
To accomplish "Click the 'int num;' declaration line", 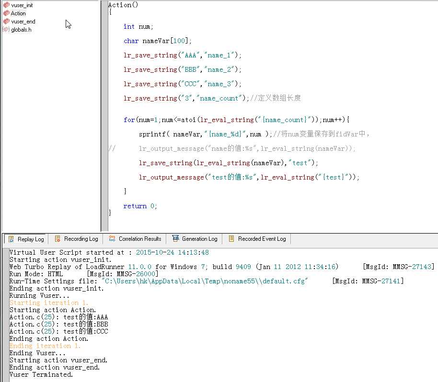I will (x=138, y=26).
